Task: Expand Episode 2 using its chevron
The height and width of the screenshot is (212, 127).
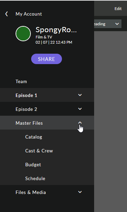Action: point(80,109)
